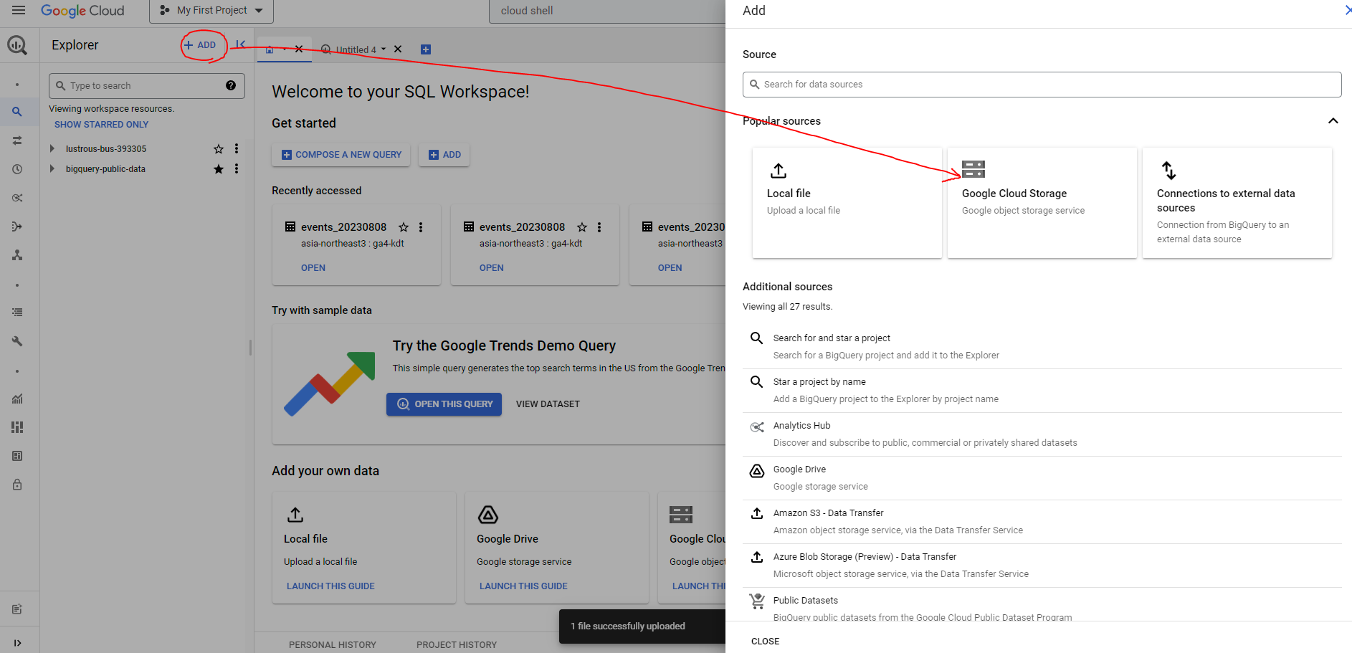Viewport: 1352px width, 653px height.
Task: Focus the Search for data sources field
Action: pyautogui.click(x=1042, y=85)
